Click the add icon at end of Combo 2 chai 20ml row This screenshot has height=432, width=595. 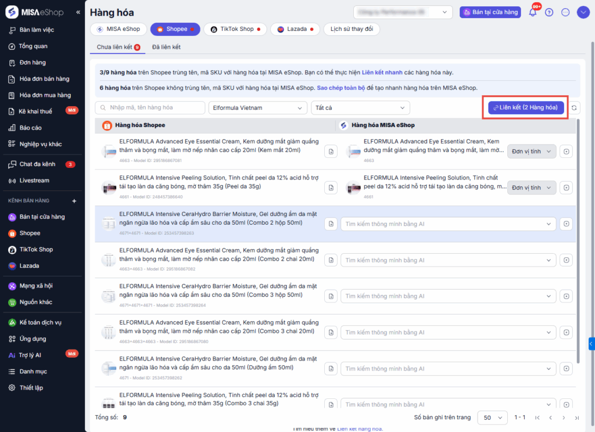click(x=566, y=260)
